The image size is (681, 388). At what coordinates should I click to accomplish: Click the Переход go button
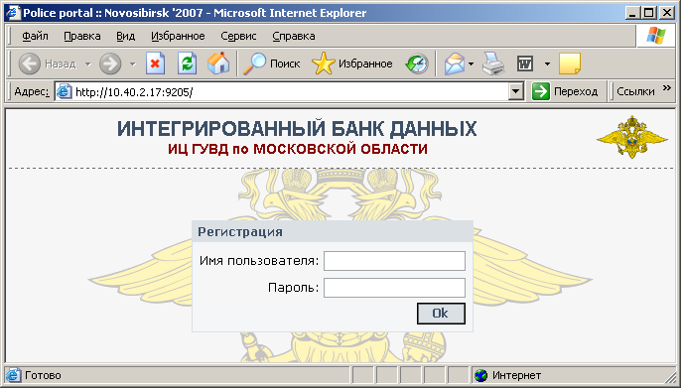[565, 91]
